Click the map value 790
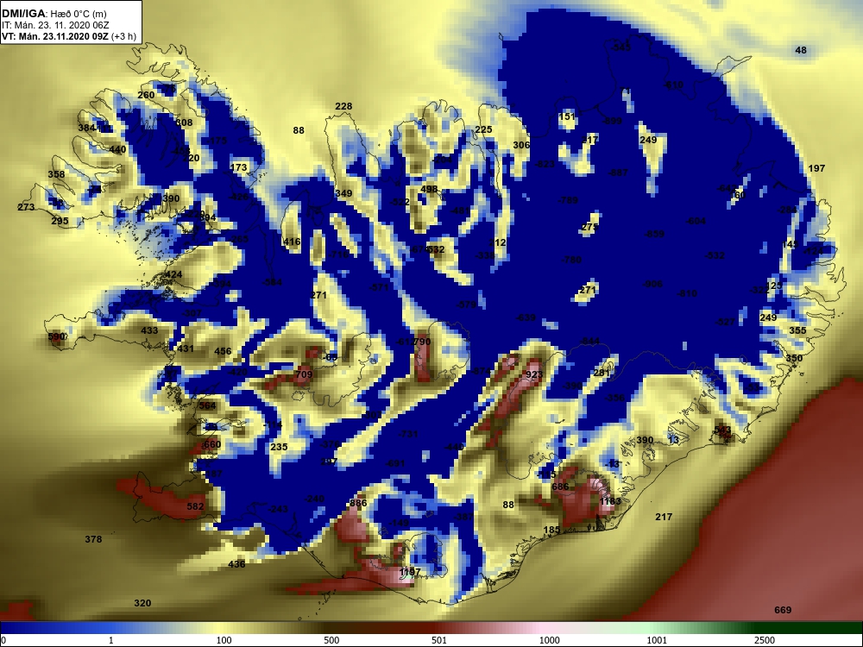This screenshot has height=647, width=863. [x=422, y=342]
